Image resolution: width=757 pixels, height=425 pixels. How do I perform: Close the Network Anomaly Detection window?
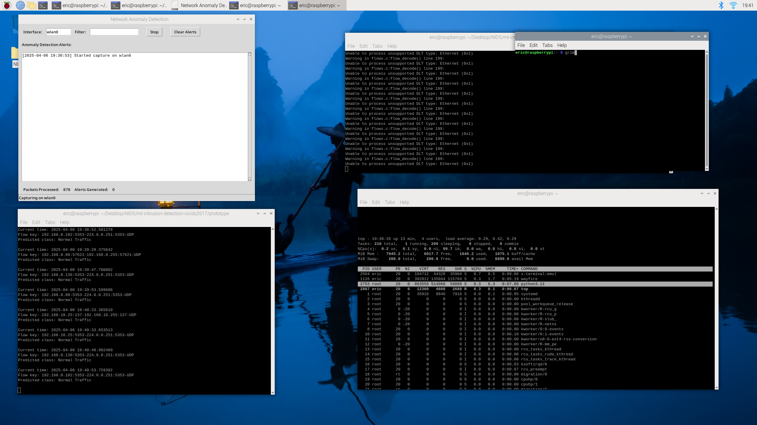pos(251,19)
